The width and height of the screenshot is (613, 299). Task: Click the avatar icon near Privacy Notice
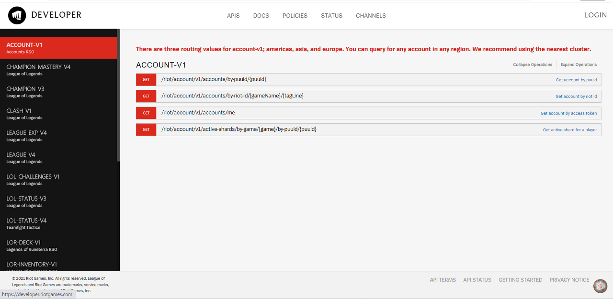600,286
